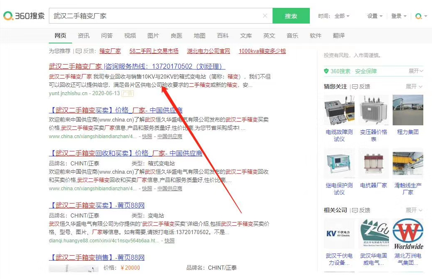Open the 程力集团 thumbnail

[408, 110]
